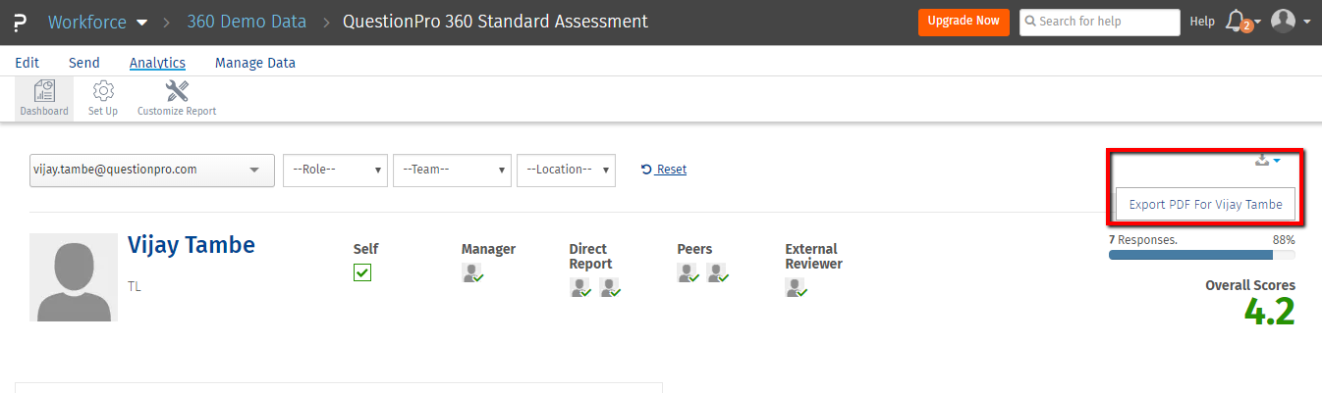Switch to the Manage Data tab
The image size is (1322, 393).
coord(254,63)
